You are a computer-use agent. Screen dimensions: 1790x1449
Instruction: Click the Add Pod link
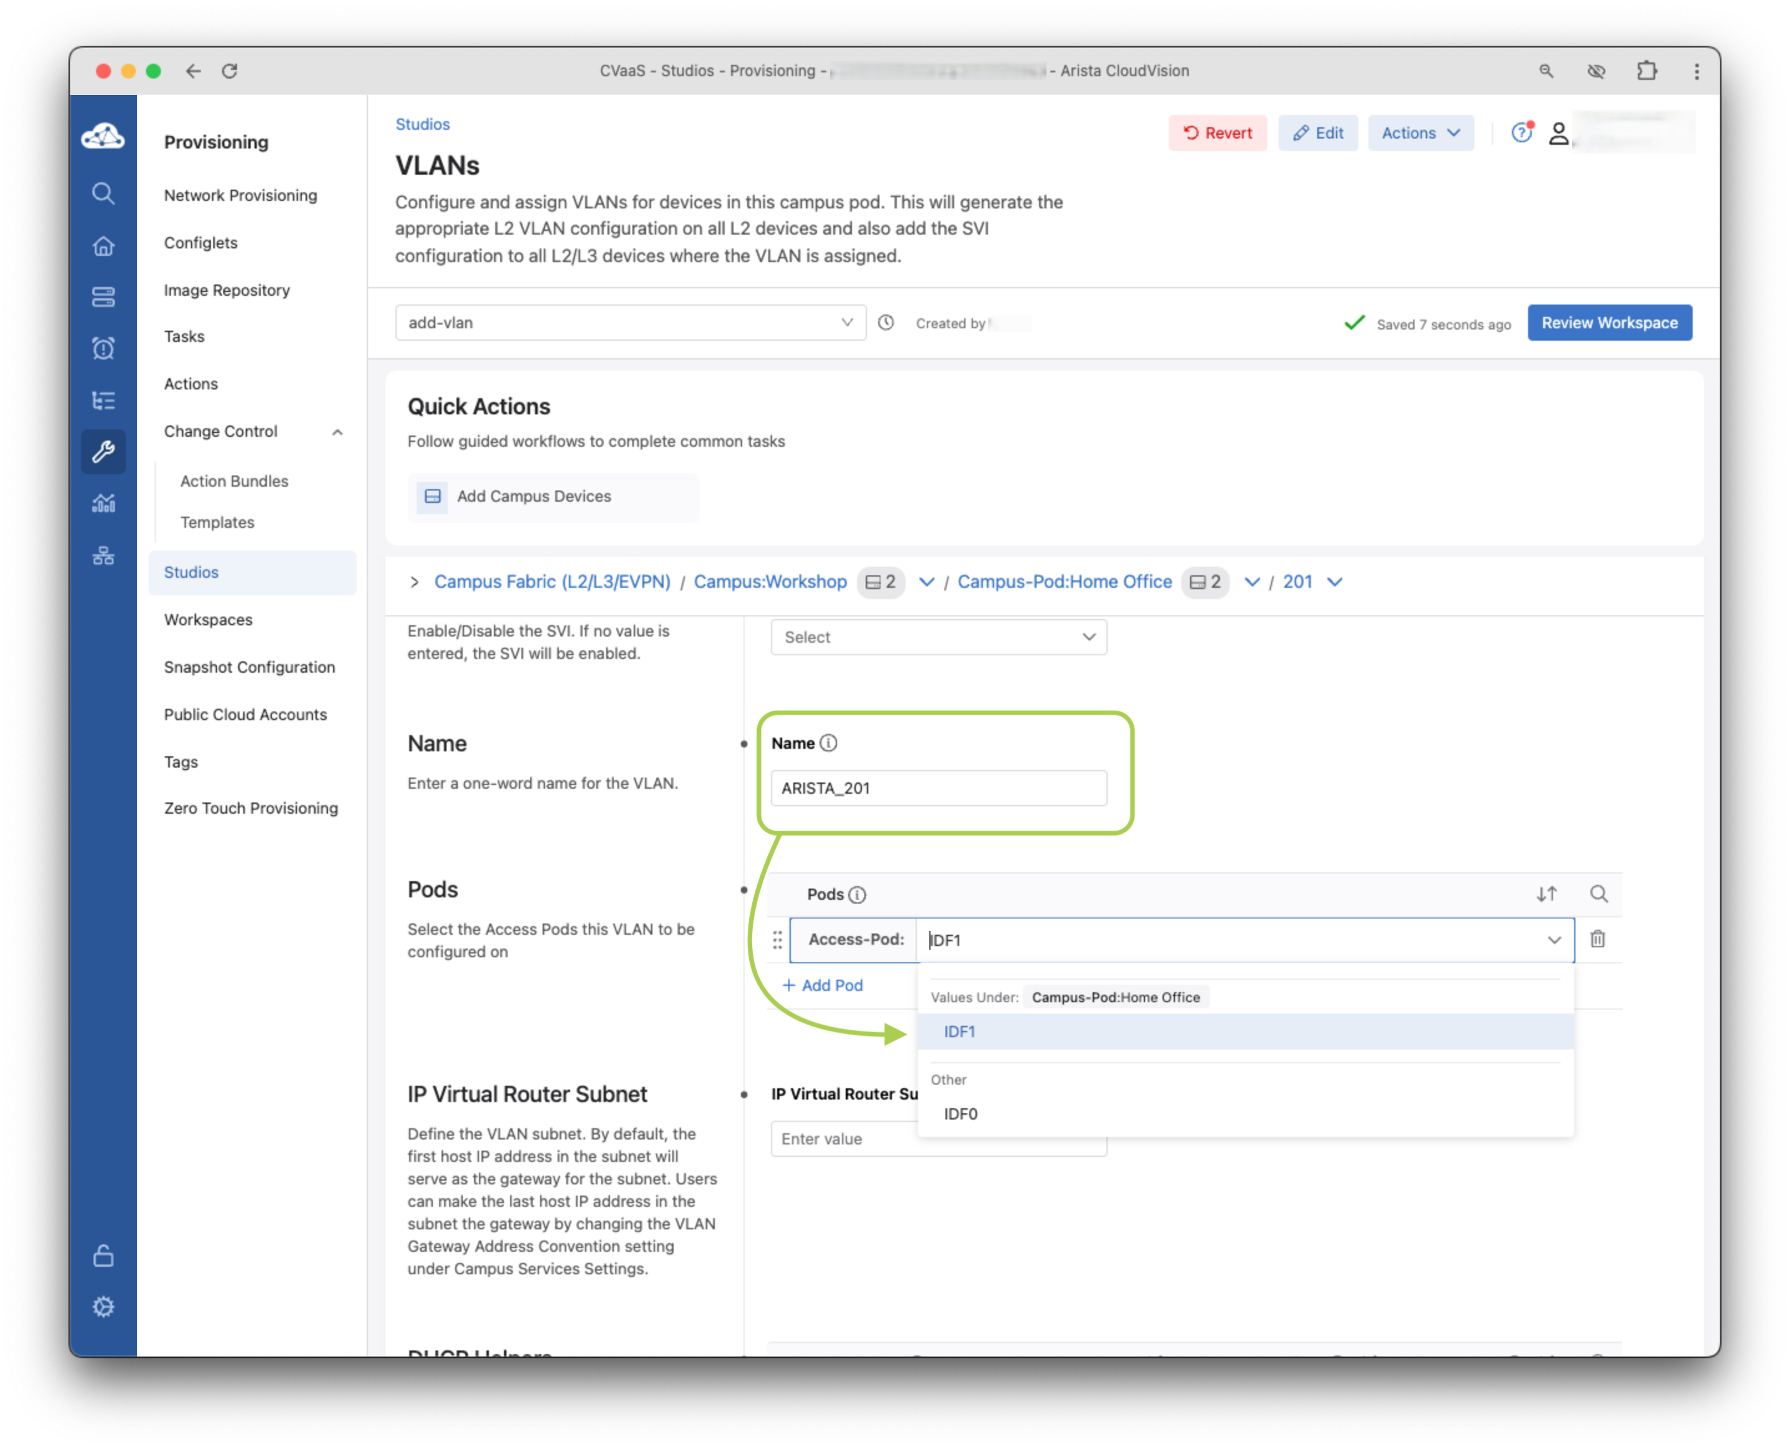pos(823,985)
